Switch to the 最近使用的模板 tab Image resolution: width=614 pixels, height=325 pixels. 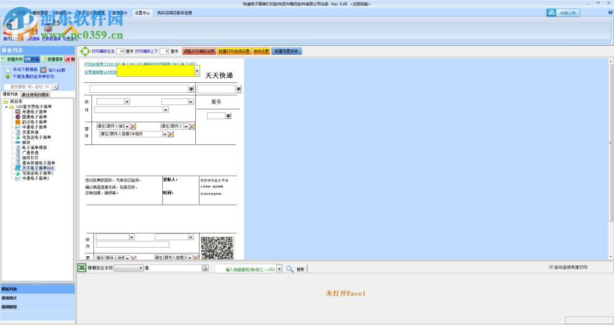click(35, 95)
